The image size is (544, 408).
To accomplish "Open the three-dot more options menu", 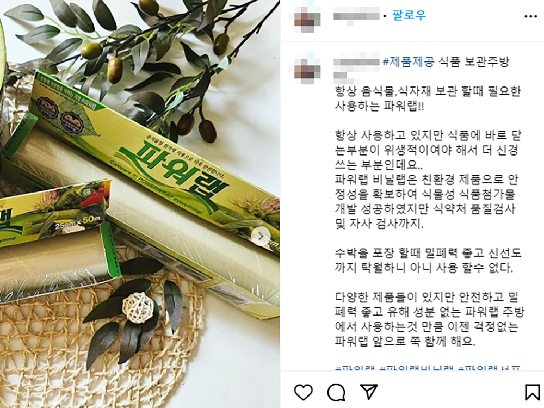I will click(531, 16).
